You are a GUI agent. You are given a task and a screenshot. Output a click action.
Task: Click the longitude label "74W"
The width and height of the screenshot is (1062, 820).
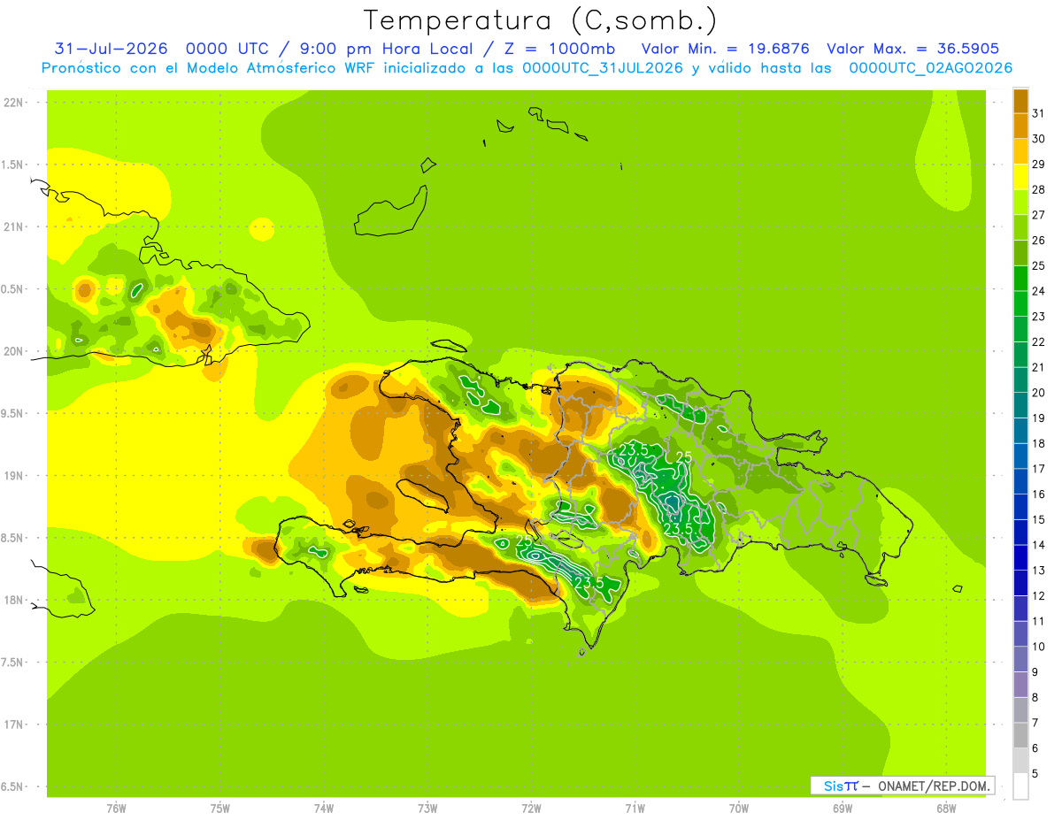(324, 809)
